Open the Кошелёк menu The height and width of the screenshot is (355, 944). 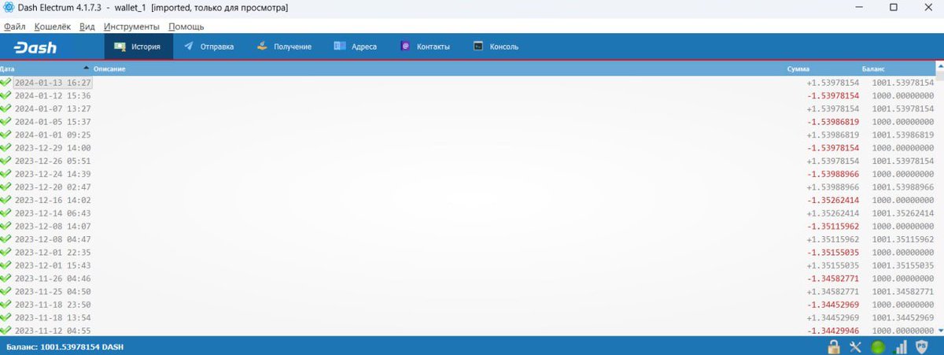53,27
